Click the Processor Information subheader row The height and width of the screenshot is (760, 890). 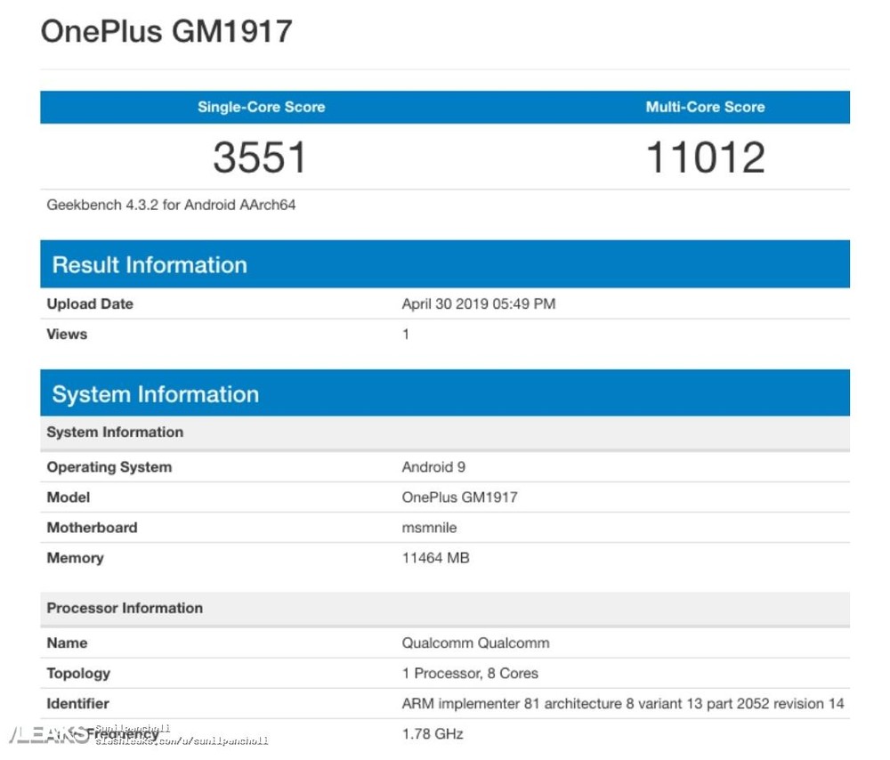(125, 609)
